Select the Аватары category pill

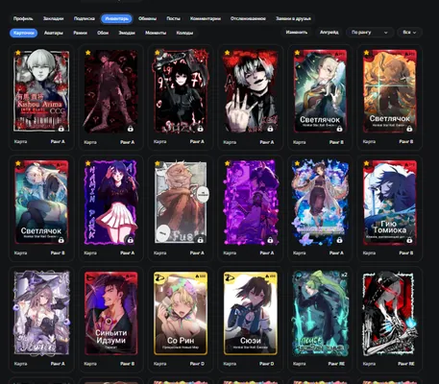coord(54,33)
